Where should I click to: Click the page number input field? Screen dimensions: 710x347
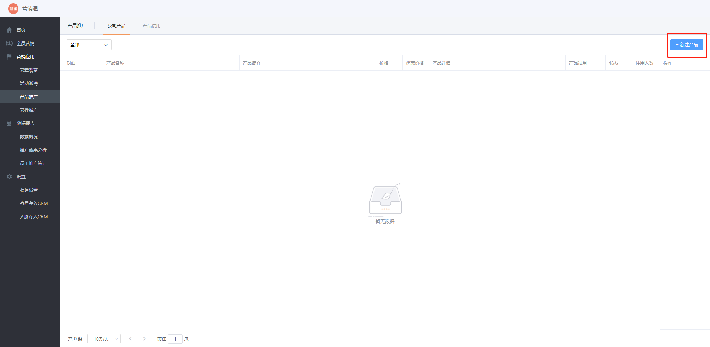175,339
